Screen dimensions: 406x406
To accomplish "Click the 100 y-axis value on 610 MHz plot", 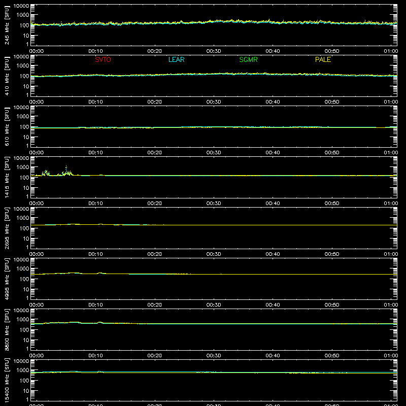I will point(24,127).
